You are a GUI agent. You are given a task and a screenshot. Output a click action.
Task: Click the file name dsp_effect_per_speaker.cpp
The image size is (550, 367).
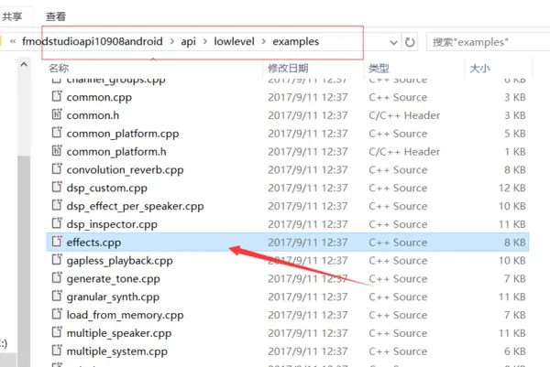coord(135,206)
